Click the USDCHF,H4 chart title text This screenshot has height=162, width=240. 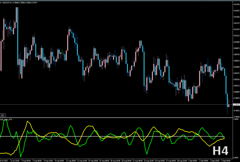coord(7,3)
